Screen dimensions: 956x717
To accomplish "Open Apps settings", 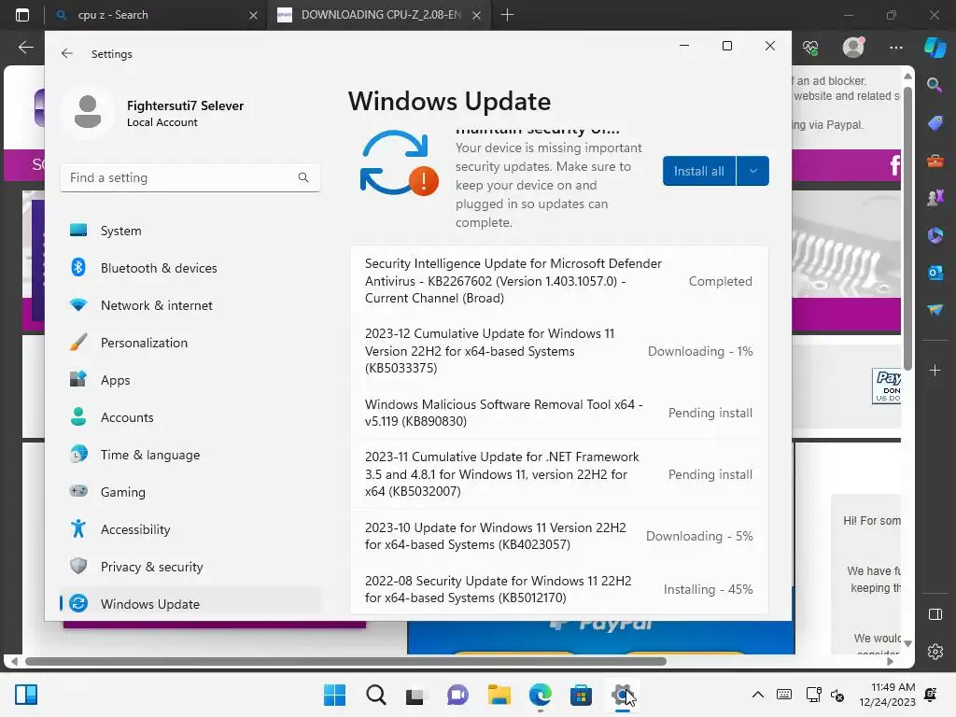I will [190, 380].
